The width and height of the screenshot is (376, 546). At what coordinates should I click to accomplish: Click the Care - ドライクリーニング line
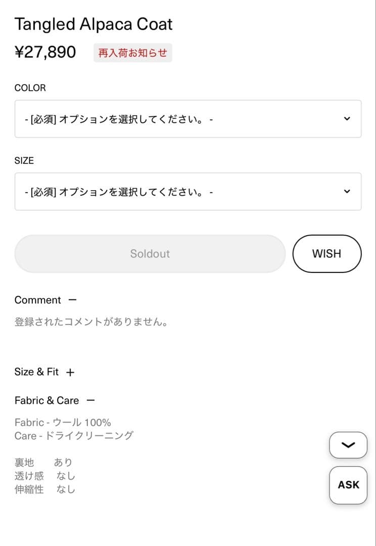pyautogui.click(x=74, y=435)
